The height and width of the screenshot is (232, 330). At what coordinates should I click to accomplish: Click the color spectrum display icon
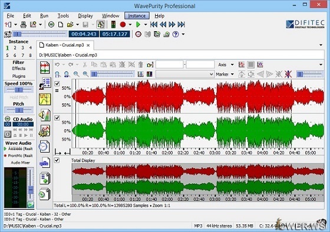tap(150, 74)
